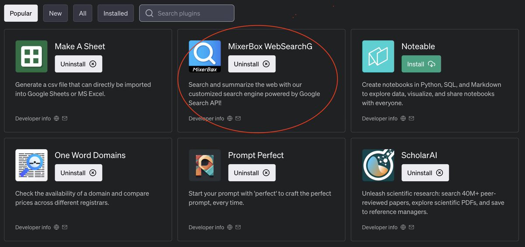
Task: Uninstall the Make A Sheet plugin
Action: point(78,64)
